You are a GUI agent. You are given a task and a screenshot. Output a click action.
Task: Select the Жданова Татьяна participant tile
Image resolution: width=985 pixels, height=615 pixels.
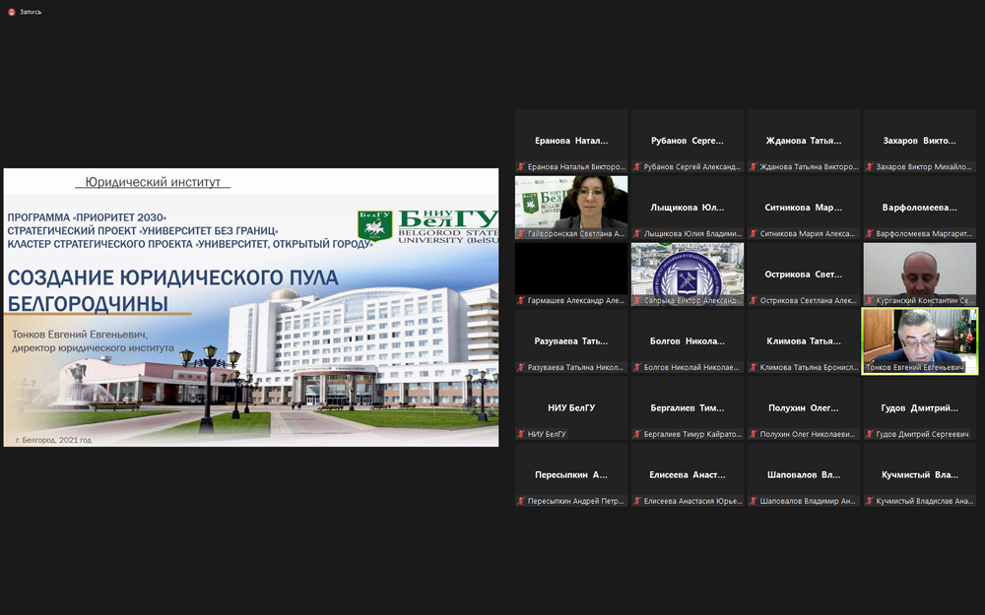(804, 141)
